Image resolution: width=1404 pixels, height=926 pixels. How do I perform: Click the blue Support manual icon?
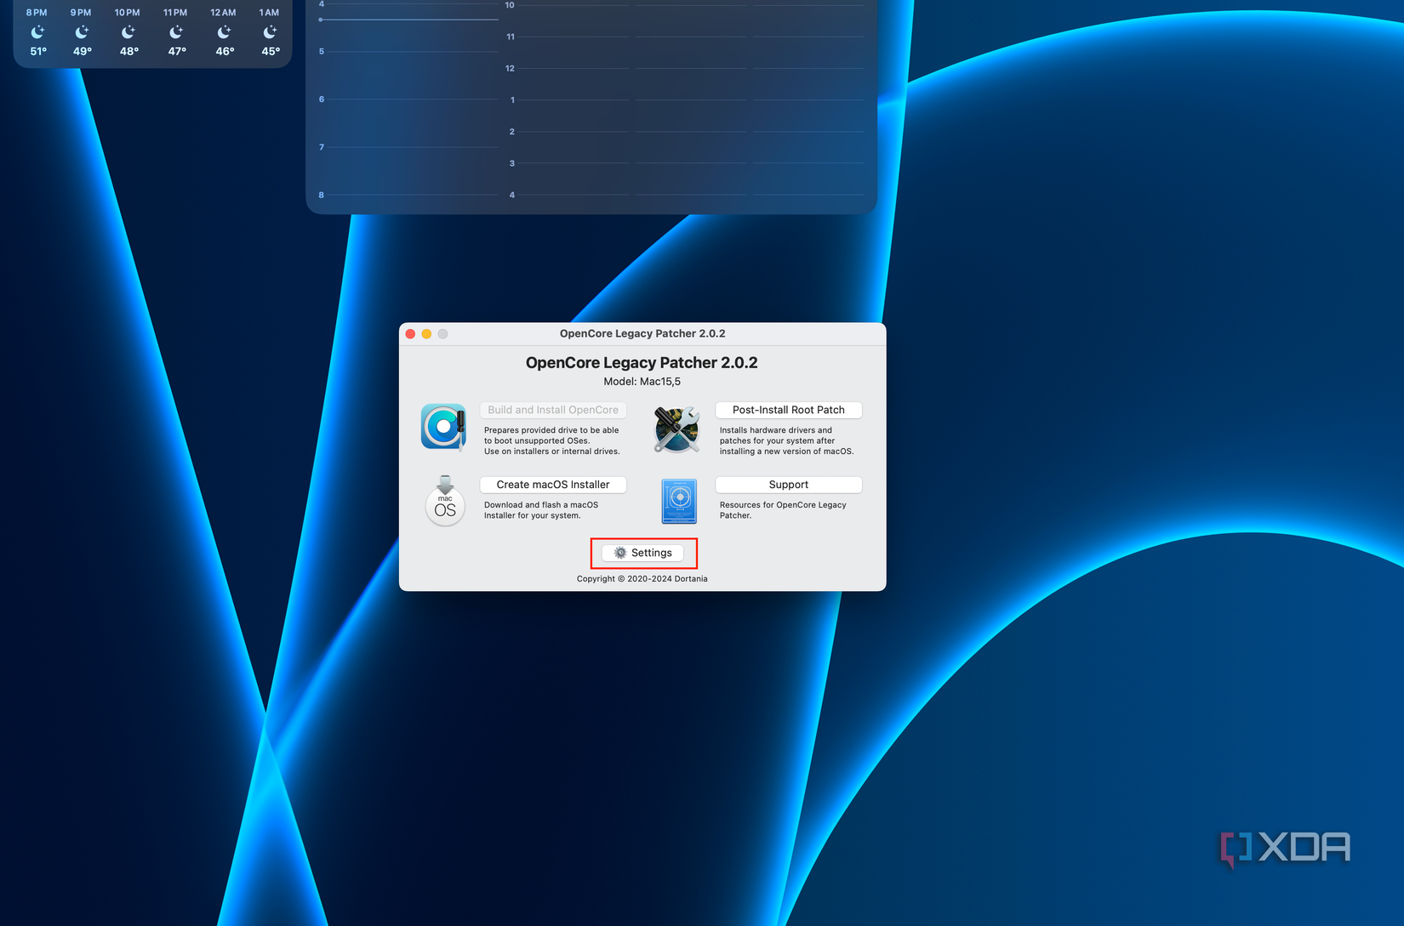click(679, 501)
